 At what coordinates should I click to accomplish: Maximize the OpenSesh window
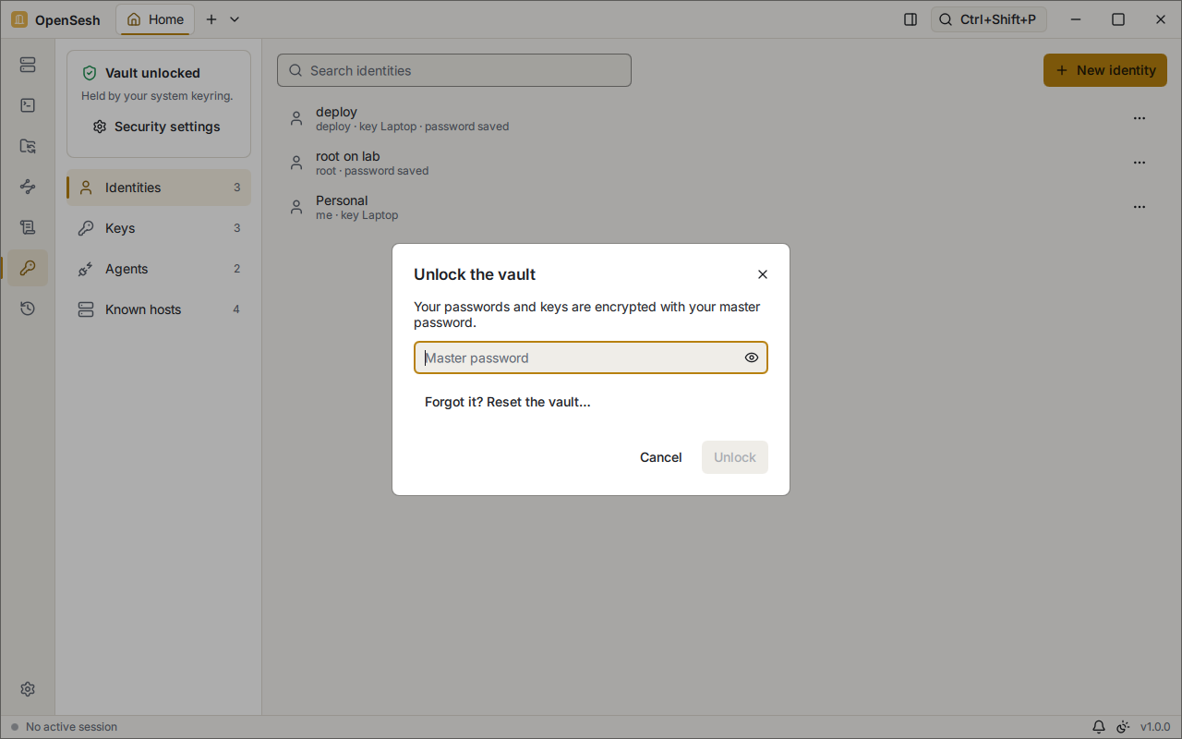(x=1118, y=19)
